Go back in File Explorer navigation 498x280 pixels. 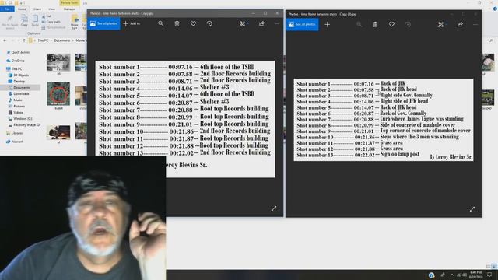click(x=5, y=40)
